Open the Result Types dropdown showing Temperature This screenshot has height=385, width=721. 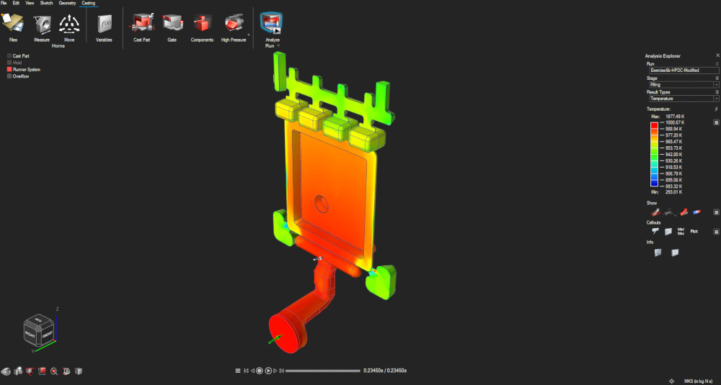(x=684, y=99)
